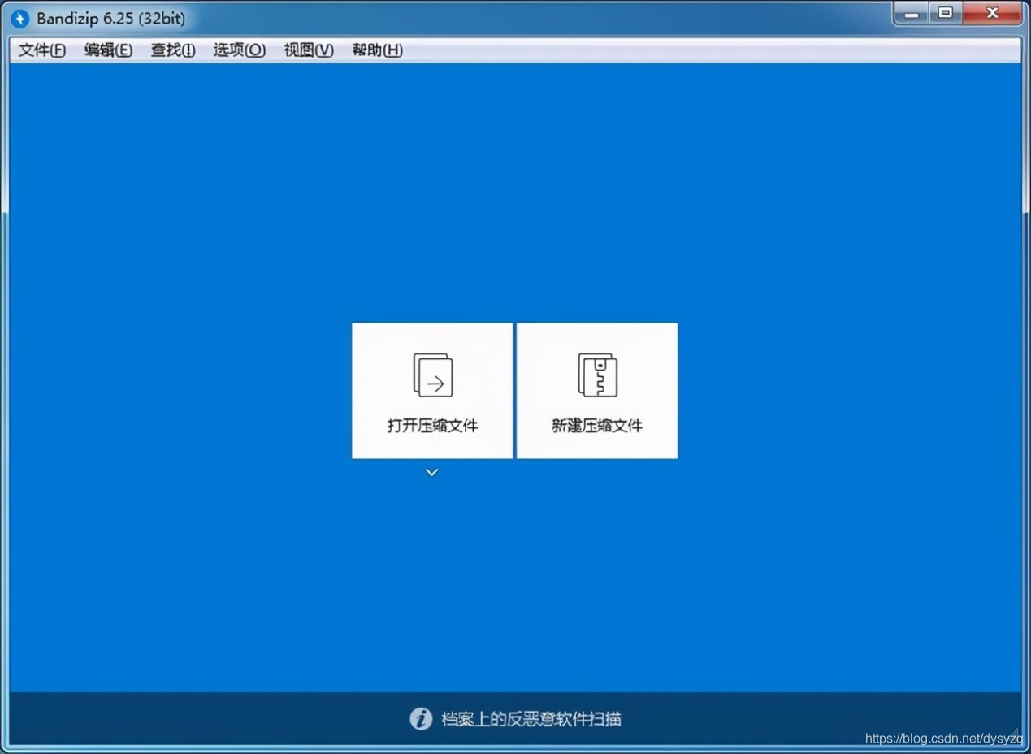1031x754 pixels.
Task: Open the 选项(O) menu
Action: [239, 50]
